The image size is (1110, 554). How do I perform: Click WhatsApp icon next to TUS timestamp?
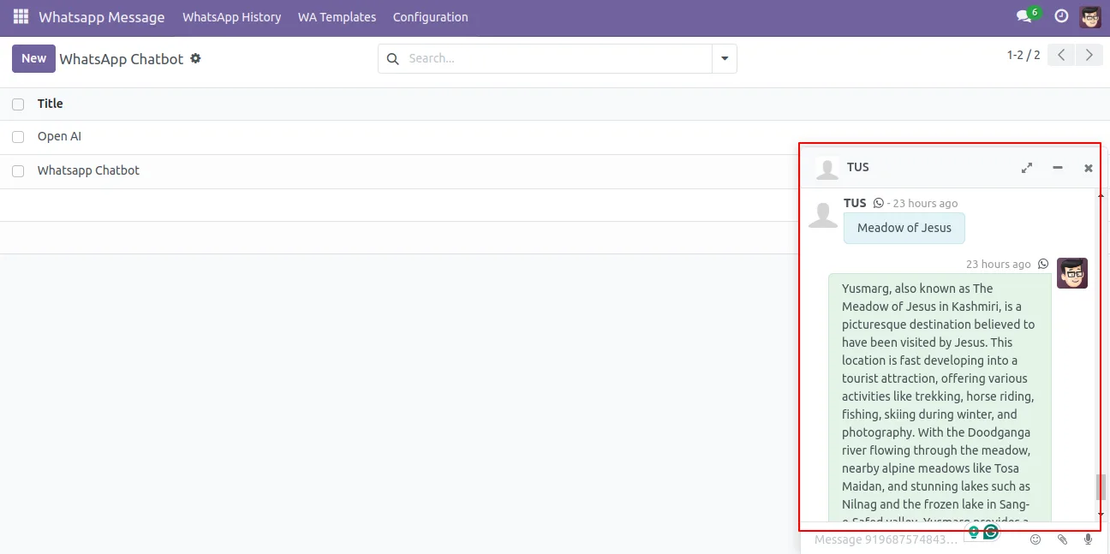click(878, 203)
